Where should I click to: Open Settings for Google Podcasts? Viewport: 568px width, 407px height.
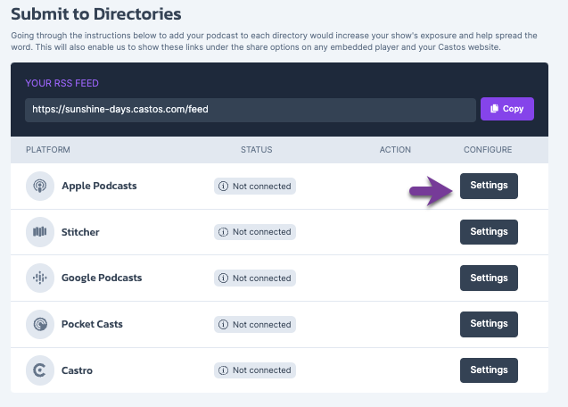pos(489,278)
